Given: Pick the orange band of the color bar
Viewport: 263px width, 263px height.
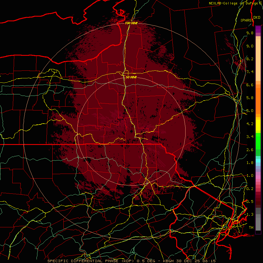Looking at the screenshot, I should (x=258, y=101).
